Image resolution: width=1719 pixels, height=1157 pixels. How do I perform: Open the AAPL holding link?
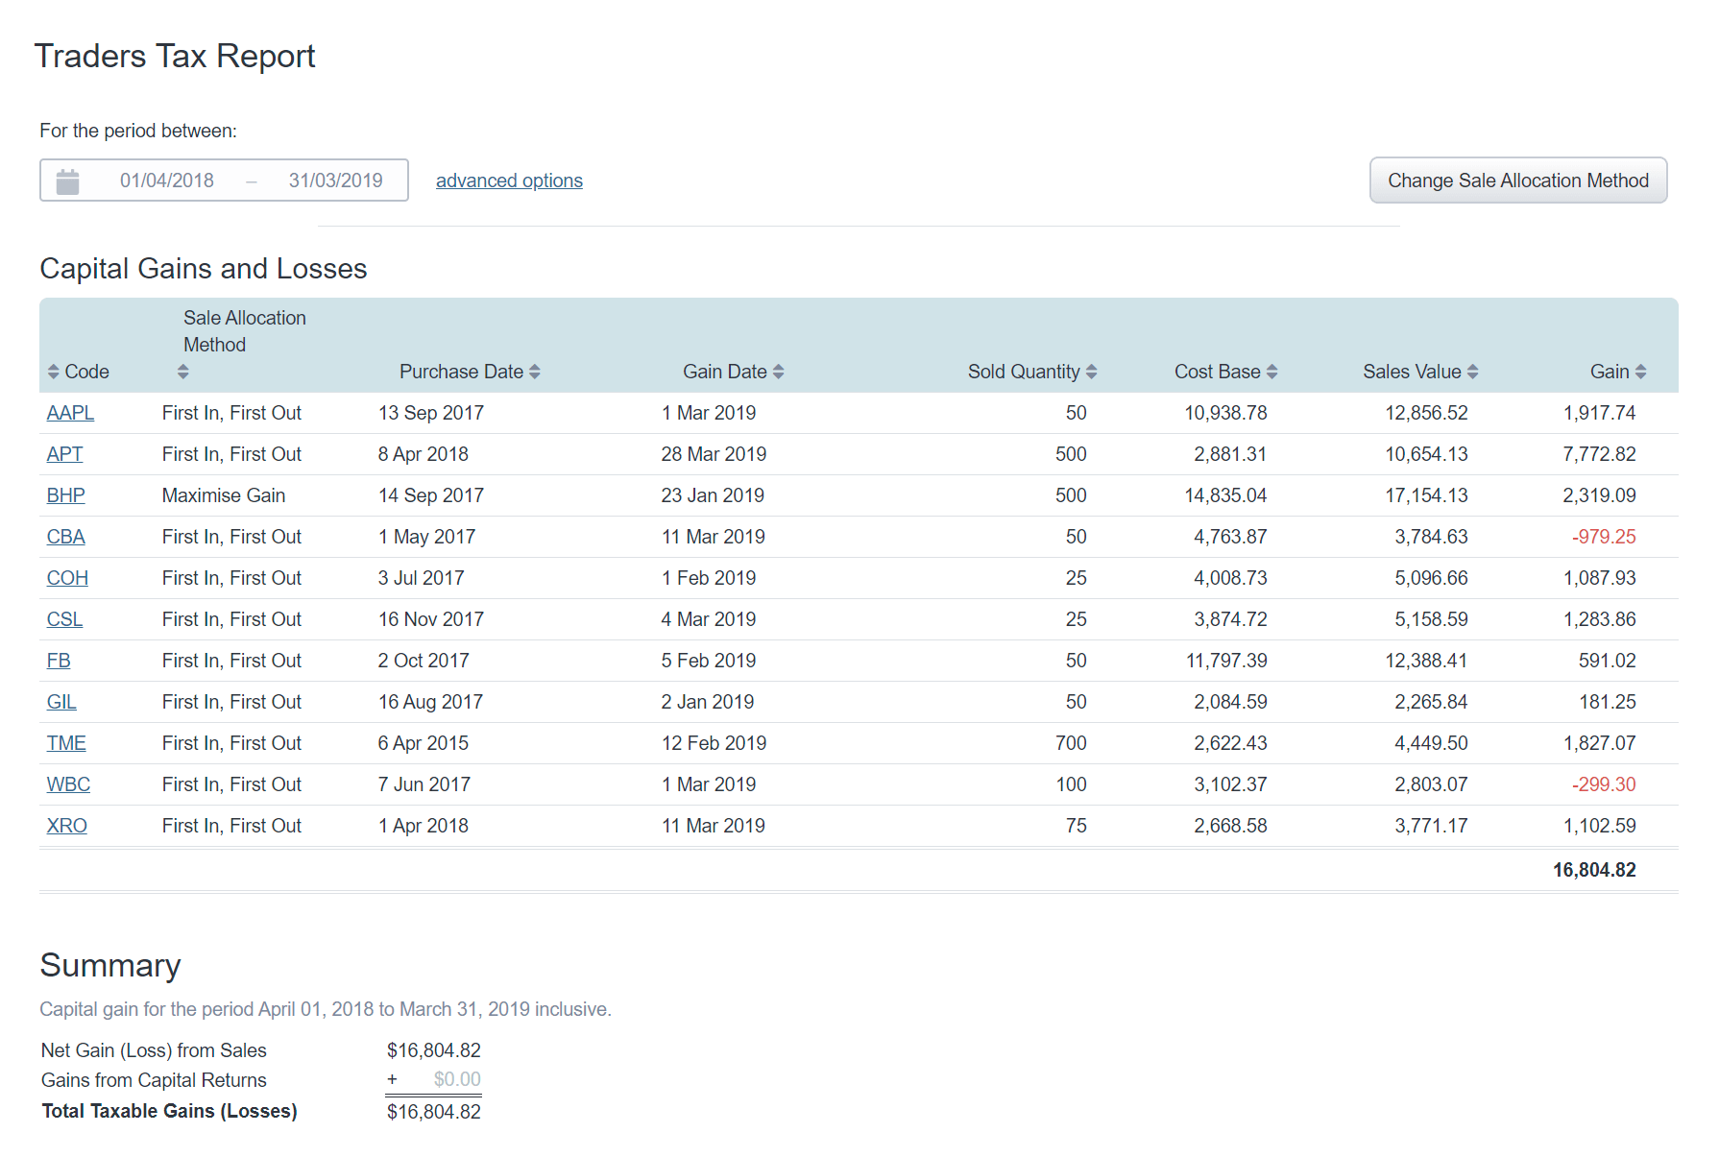(x=70, y=413)
